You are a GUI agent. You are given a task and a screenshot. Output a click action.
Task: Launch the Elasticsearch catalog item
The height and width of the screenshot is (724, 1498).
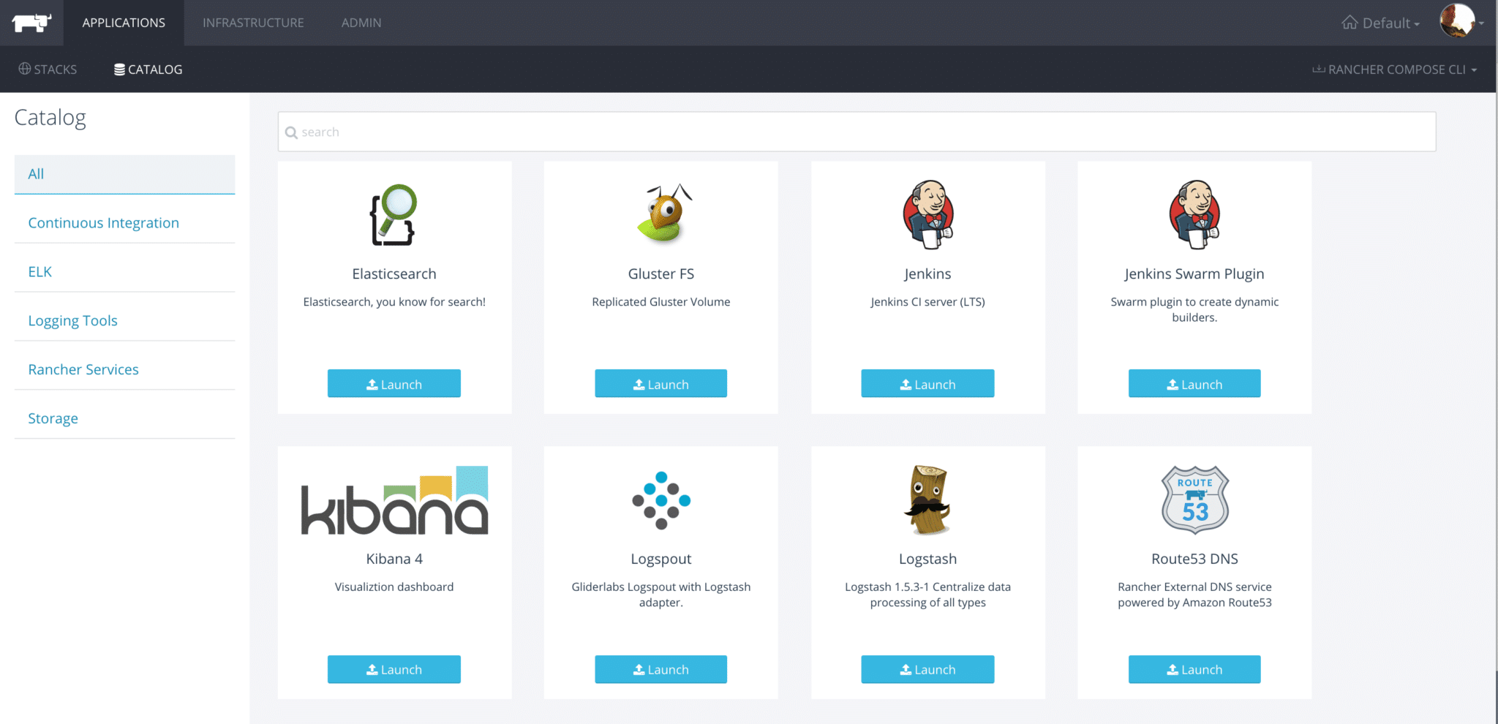(x=394, y=384)
